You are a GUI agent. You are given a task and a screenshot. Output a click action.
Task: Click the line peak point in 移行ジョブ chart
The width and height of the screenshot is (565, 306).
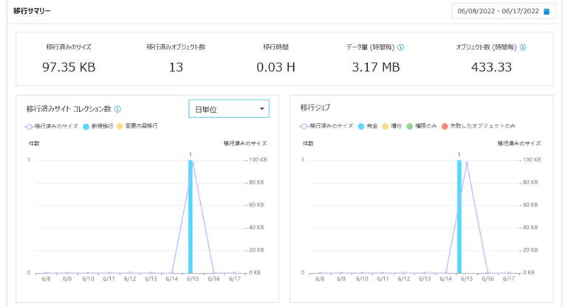click(467, 163)
